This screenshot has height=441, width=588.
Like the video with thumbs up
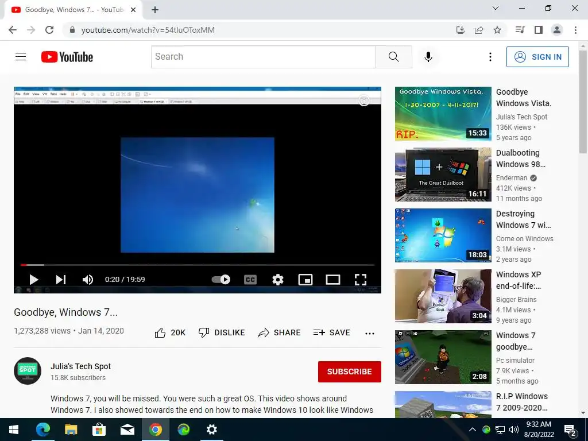click(x=170, y=332)
